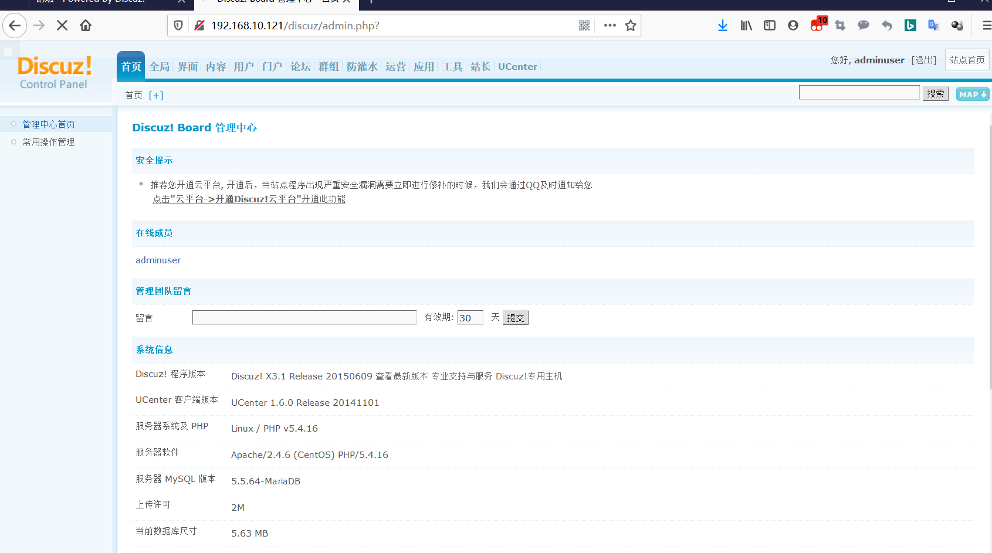Bookmark this page with the star icon
The height and width of the screenshot is (553, 992).
[631, 26]
